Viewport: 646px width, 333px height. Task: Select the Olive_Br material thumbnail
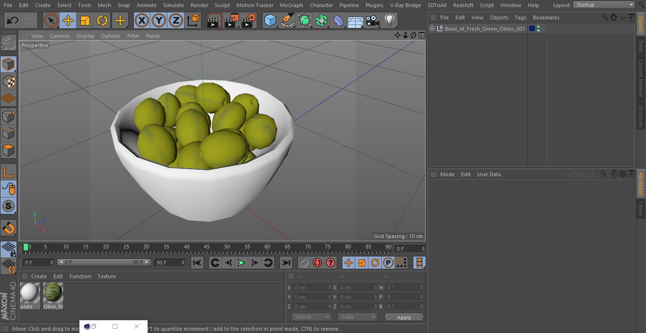[x=53, y=296]
